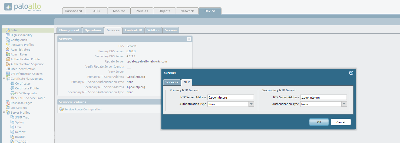The height and width of the screenshot is (143, 400).
Task: Open TACACS+ server profile
Action: pyautogui.click(x=22, y=141)
